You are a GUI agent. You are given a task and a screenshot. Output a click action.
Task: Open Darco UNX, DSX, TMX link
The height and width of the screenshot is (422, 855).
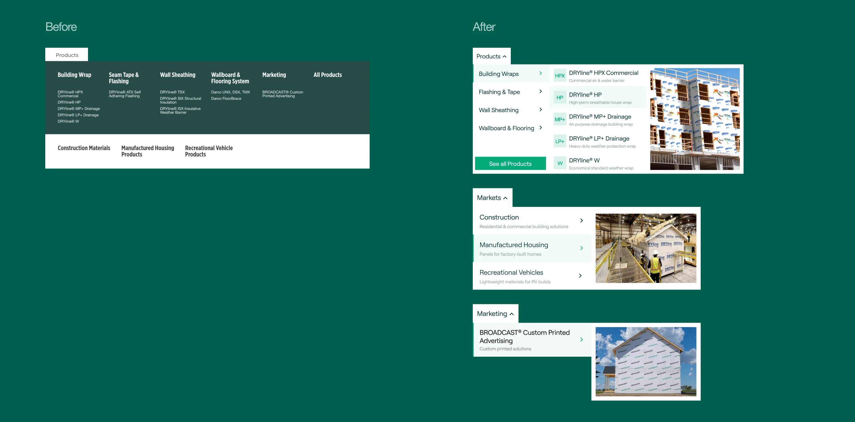coord(230,92)
